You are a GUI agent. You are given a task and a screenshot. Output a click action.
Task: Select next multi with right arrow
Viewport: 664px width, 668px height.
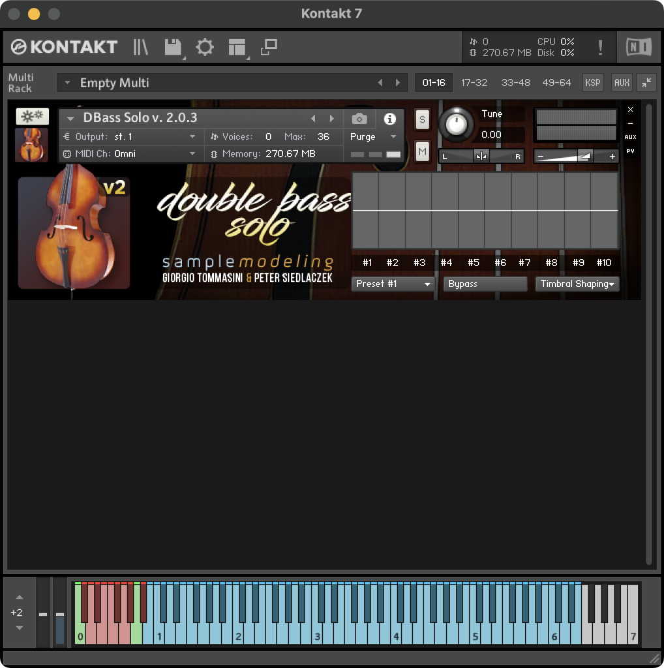tap(398, 83)
